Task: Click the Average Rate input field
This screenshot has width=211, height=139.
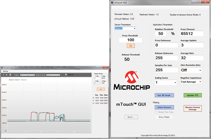Action: pos(192,58)
